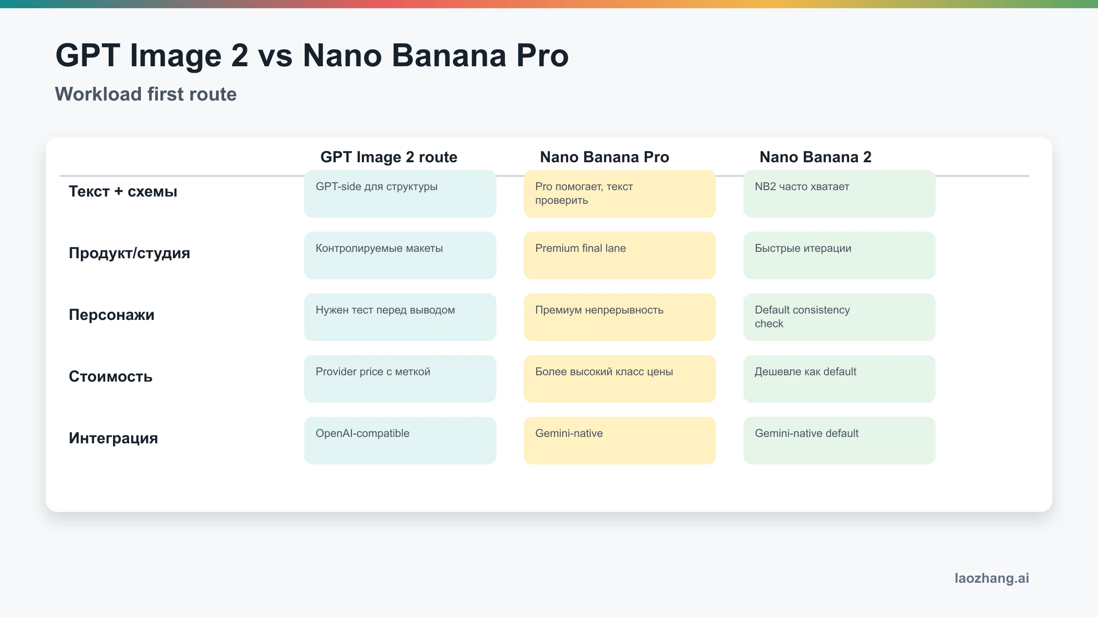Click the "Premium final lane" cell
Screen dimensions: 1098x617
[619, 255]
